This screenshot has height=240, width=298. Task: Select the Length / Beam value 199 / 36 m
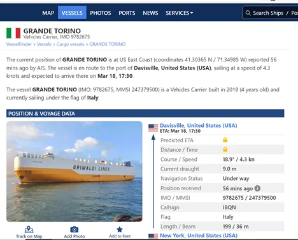pos(236,227)
